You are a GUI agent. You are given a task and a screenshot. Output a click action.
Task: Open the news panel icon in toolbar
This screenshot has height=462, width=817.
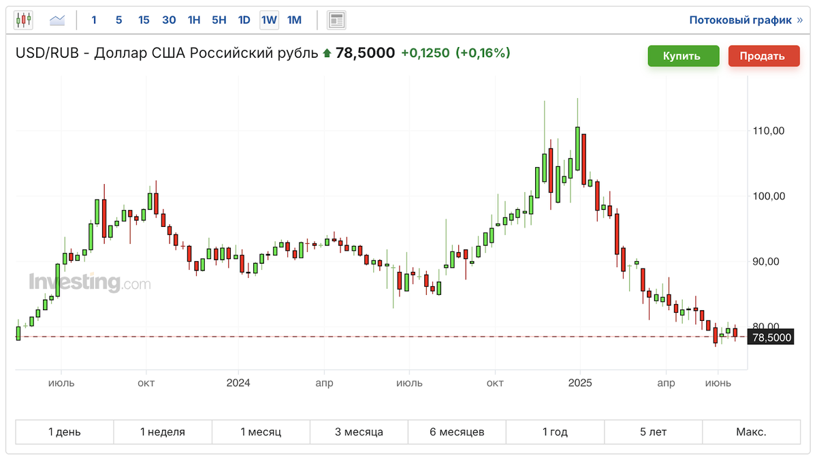336,20
